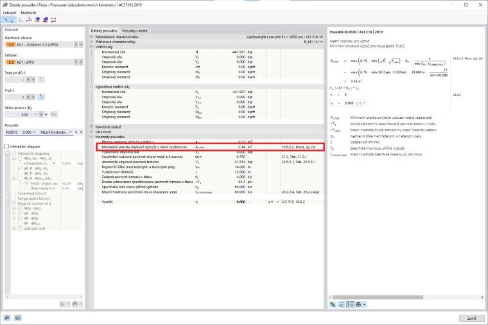Open the Posudek Mezní hodnoty dropdown

[71, 132]
